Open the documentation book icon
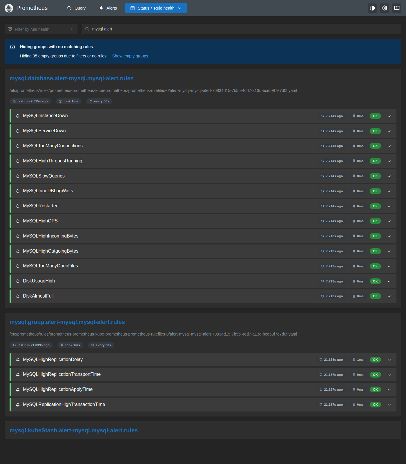406x464 pixels. (397, 8)
